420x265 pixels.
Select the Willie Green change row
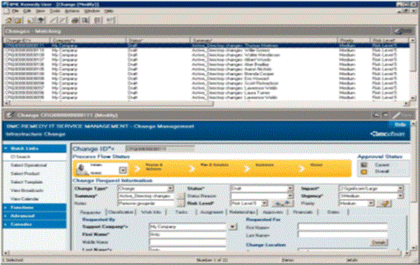pos(206,50)
